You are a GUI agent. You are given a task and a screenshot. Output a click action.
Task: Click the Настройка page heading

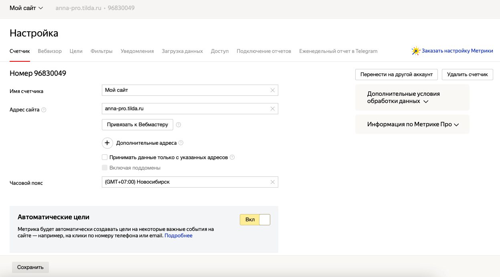click(34, 33)
